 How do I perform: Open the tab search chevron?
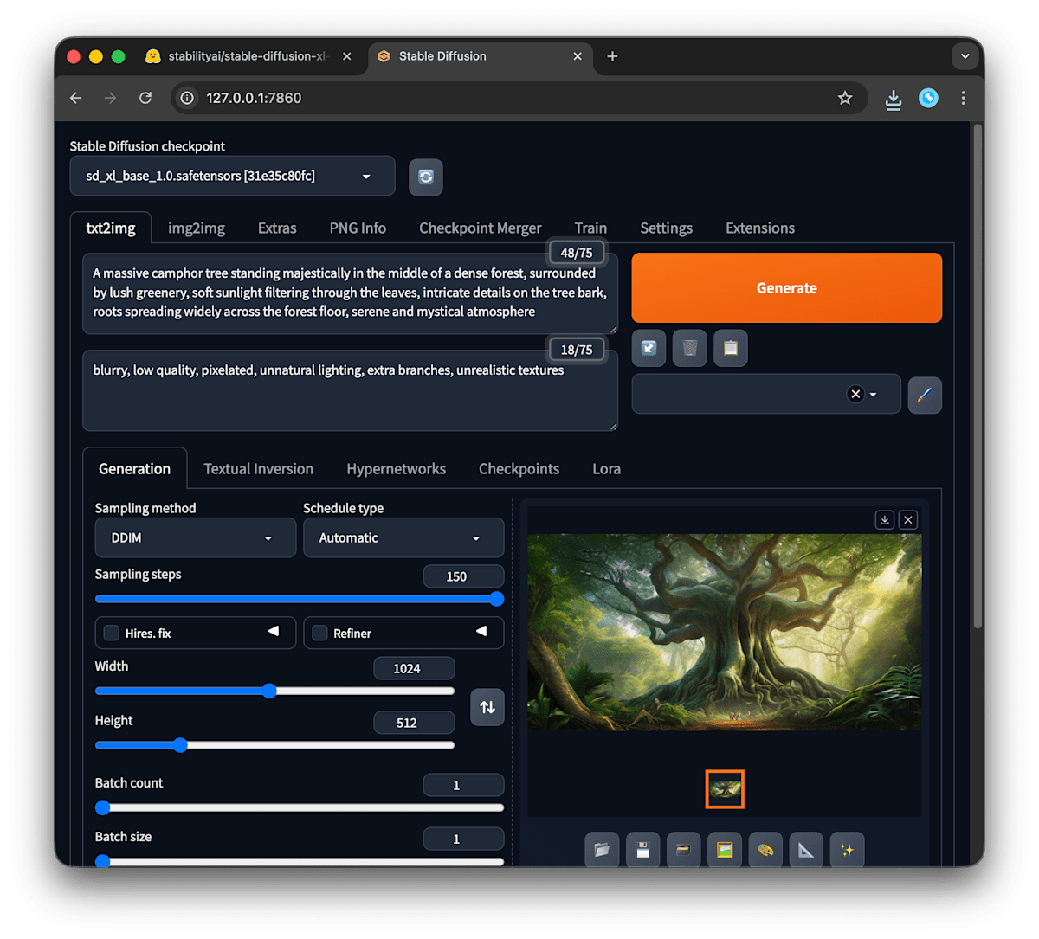coord(965,56)
